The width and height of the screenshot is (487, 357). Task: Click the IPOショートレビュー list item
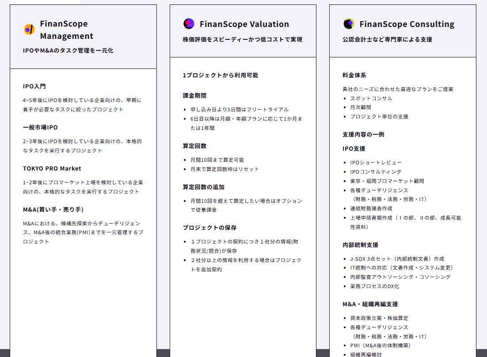click(x=376, y=163)
